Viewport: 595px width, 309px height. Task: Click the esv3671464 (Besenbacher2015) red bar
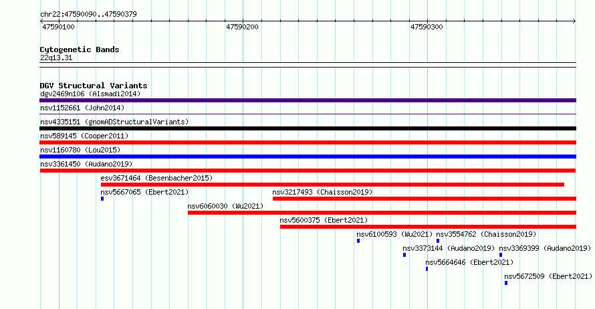click(x=332, y=185)
